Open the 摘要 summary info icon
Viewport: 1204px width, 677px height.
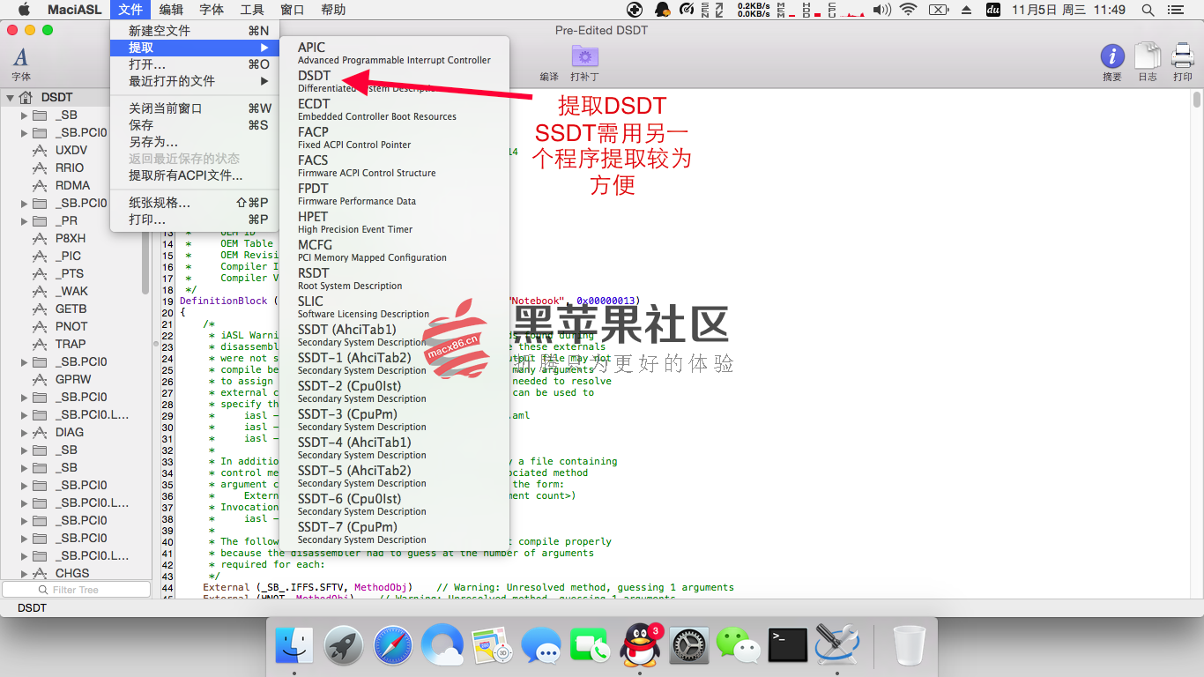point(1112,56)
